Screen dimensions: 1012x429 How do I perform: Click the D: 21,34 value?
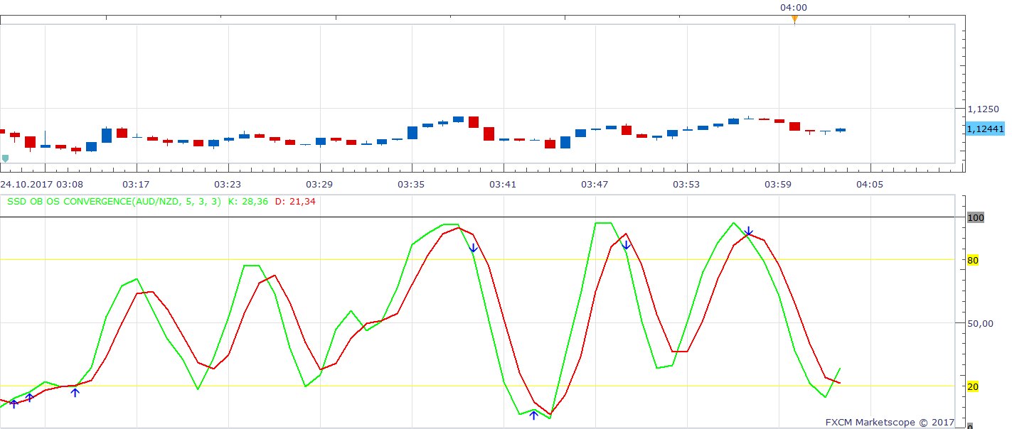[295, 202]
